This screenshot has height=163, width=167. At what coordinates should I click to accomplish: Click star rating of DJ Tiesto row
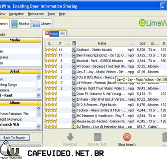click(51, 126)
